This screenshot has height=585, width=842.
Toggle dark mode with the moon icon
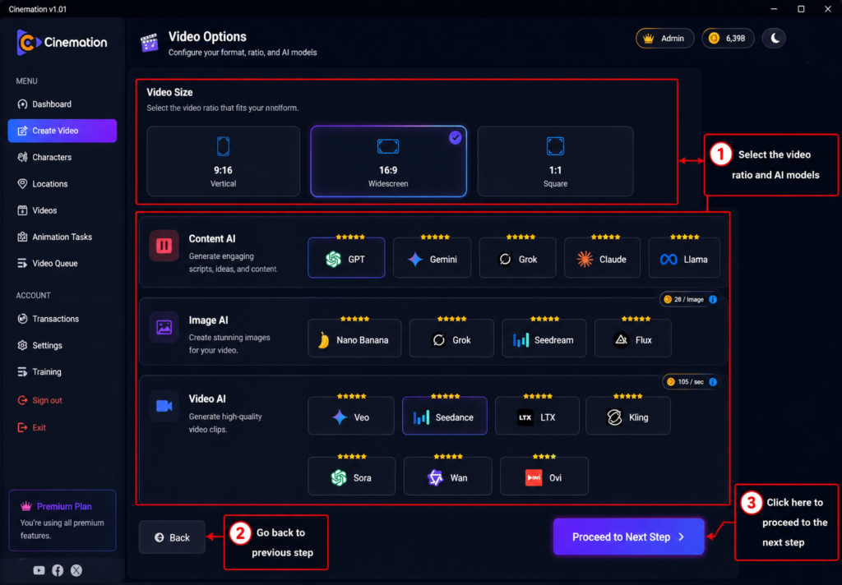775,39
